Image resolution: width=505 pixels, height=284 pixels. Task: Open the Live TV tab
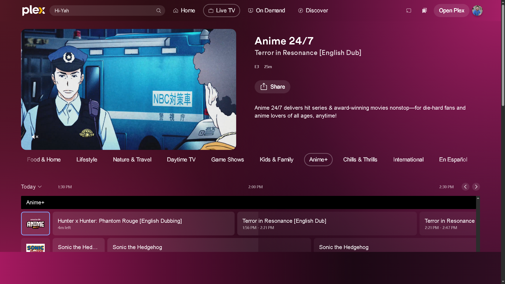coord(221,11)
